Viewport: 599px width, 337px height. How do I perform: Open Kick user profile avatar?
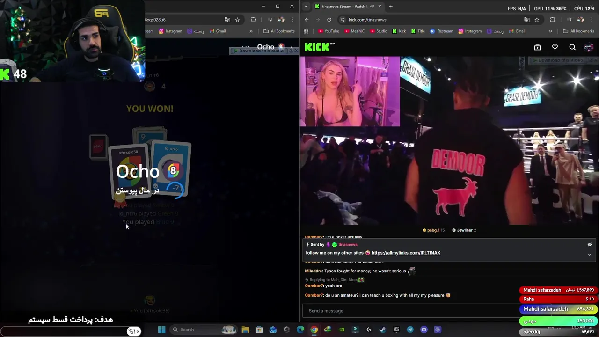589,47
